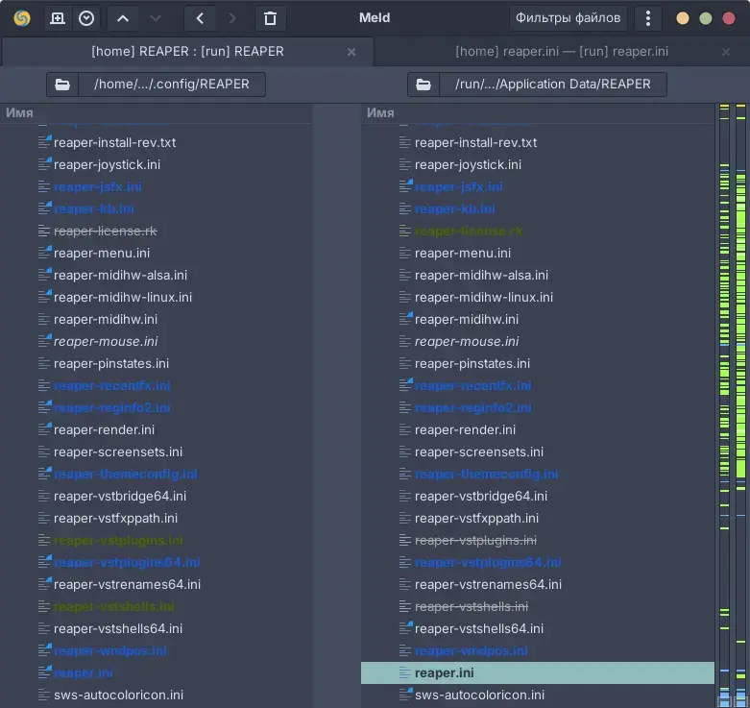Select reaper-menu.ini in the left pane

(101, 253)
